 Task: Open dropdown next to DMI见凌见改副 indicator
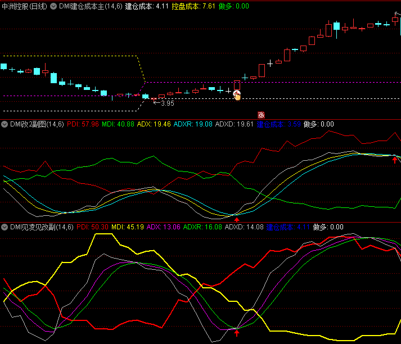tap(4, 227)
